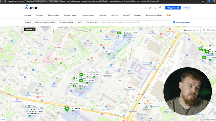
Task: Select the 40,4 млн price marker
Action: [x=109, y=52]
